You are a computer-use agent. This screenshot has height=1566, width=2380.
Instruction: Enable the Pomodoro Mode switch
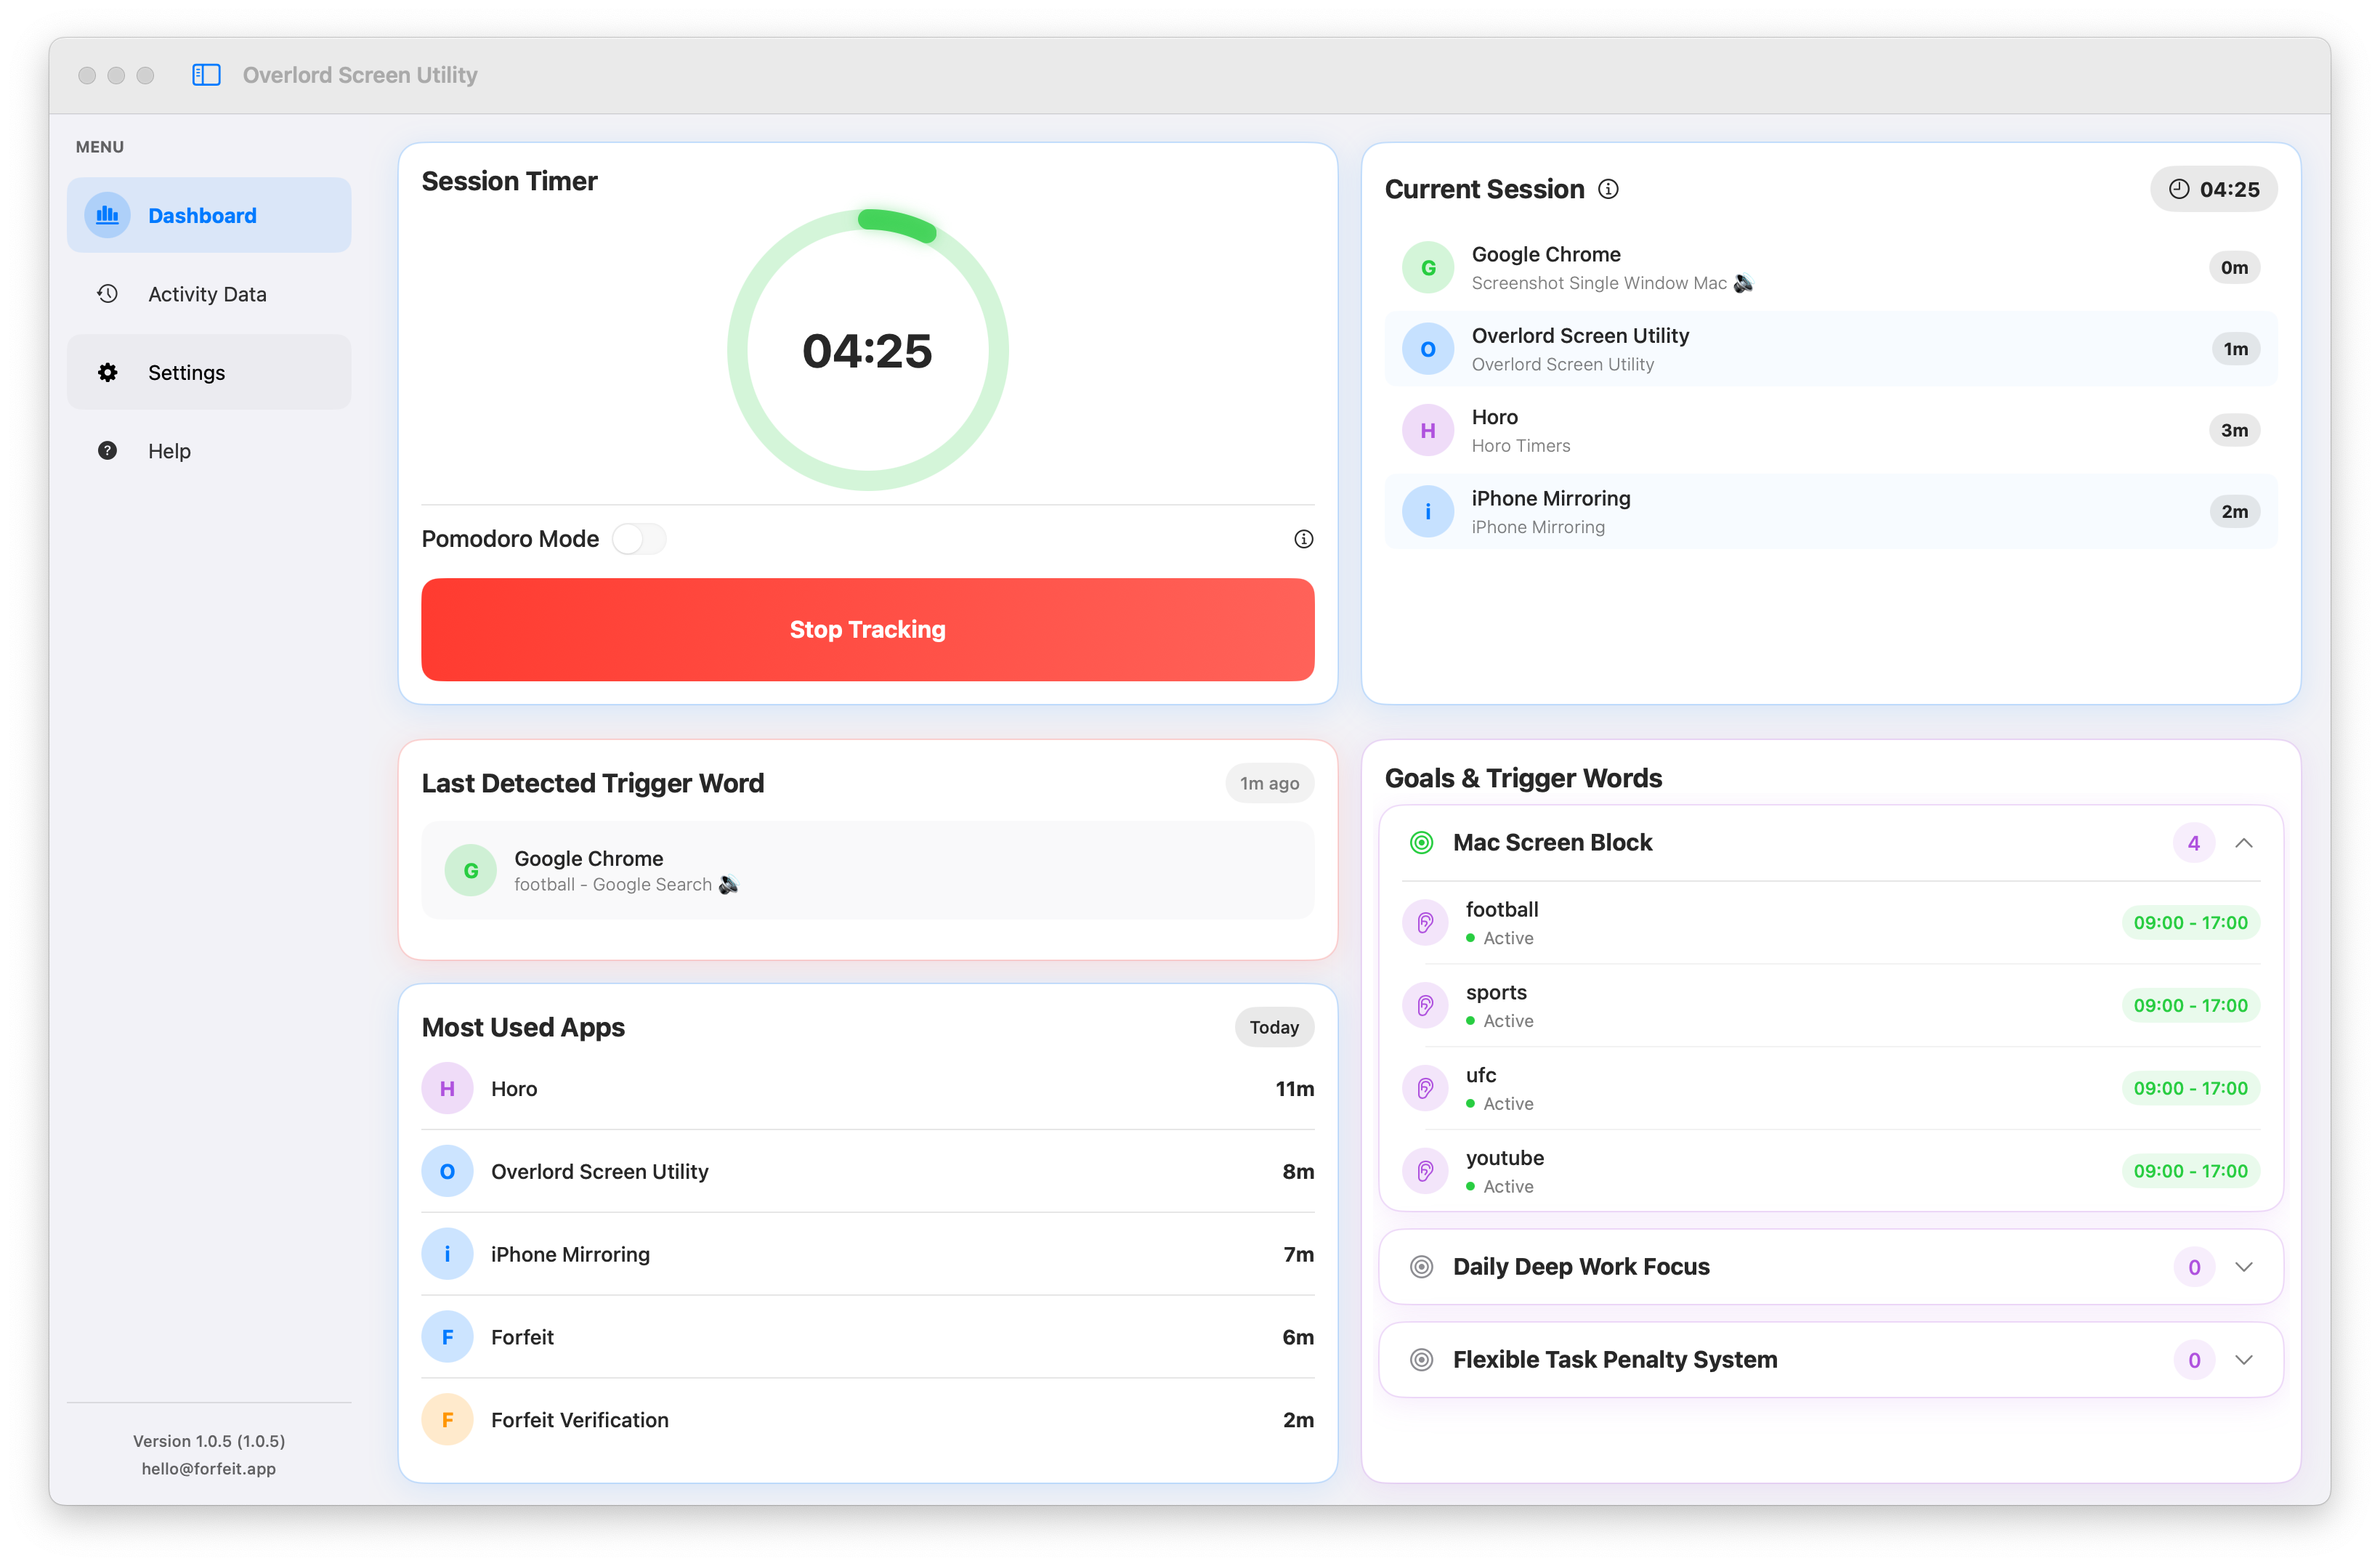(639, 539)
